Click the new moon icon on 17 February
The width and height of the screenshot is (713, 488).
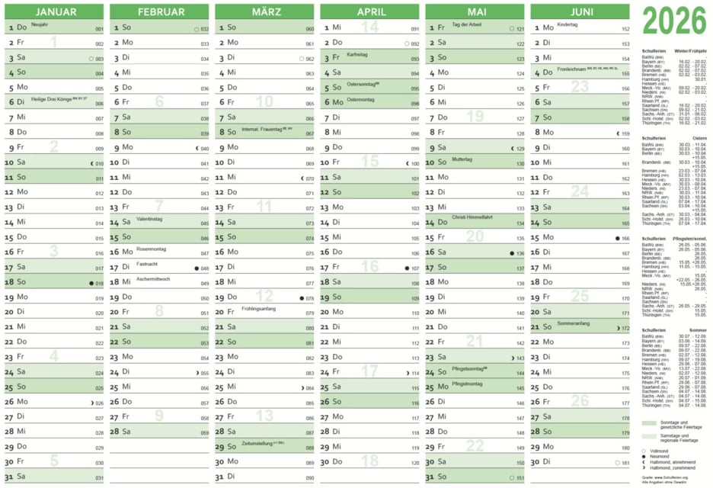click(x=196, y=268)
